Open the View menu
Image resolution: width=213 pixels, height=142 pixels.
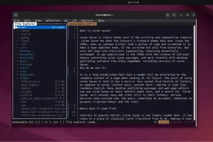pyautogui.click(x=38, y=21)
